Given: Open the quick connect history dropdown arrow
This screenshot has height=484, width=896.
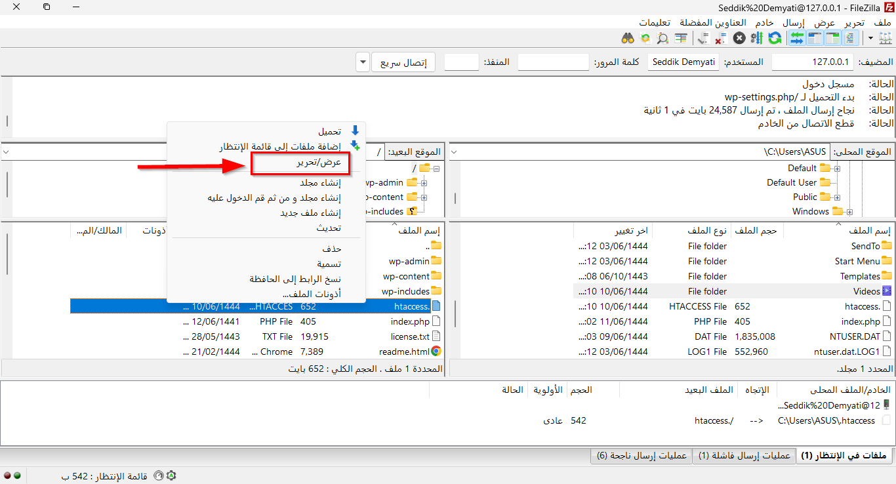Looking at the screenshot, I should [363, 62].
